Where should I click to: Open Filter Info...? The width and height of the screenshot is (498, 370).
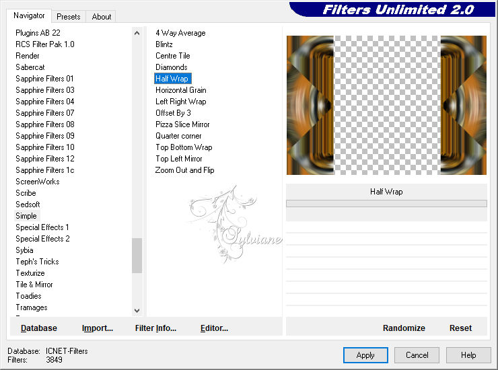click(155, 328)
